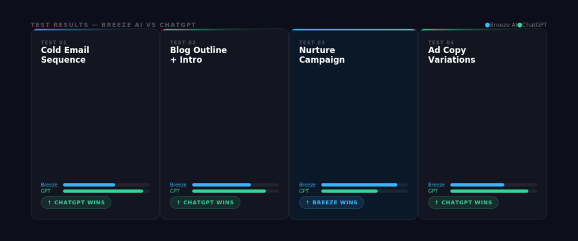This screenshot has width=578, height=241.
Task: Select the Nurture Campaign card title
Action: (x=322, y=55)
